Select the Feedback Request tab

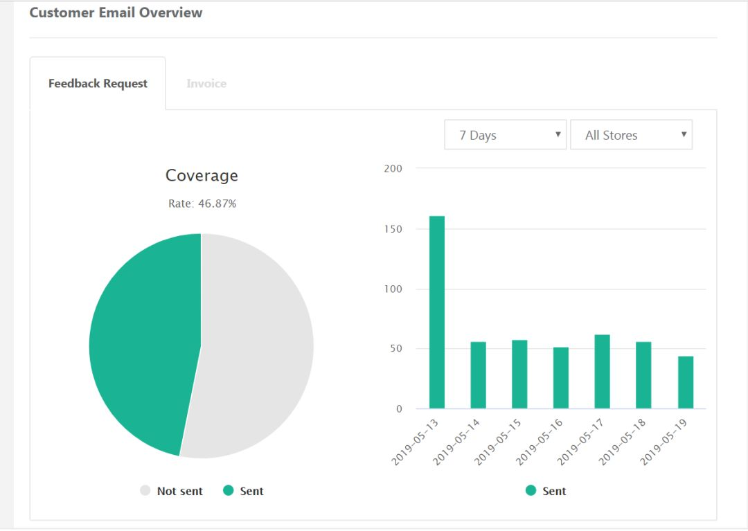tap(98, 84)
